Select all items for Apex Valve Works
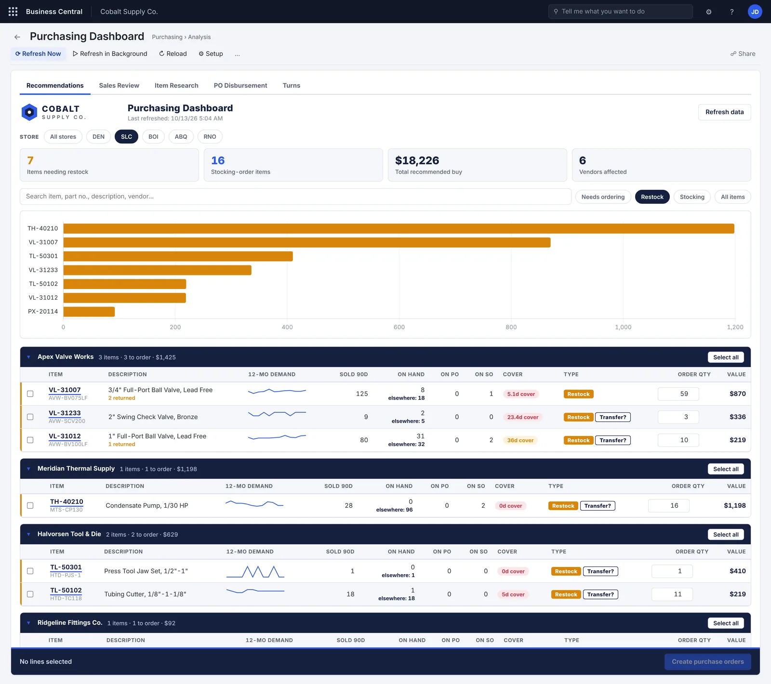Viewport: 771px width, 684px height. (726, 357)
